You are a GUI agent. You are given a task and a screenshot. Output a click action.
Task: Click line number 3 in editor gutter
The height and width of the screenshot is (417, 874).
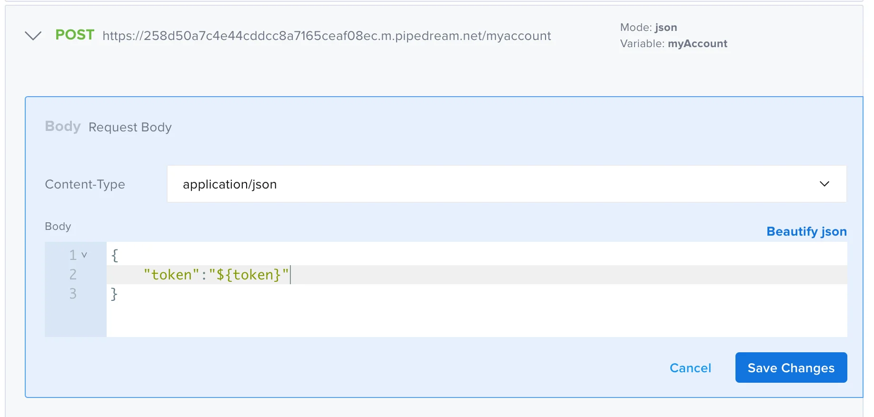point(73,294)
